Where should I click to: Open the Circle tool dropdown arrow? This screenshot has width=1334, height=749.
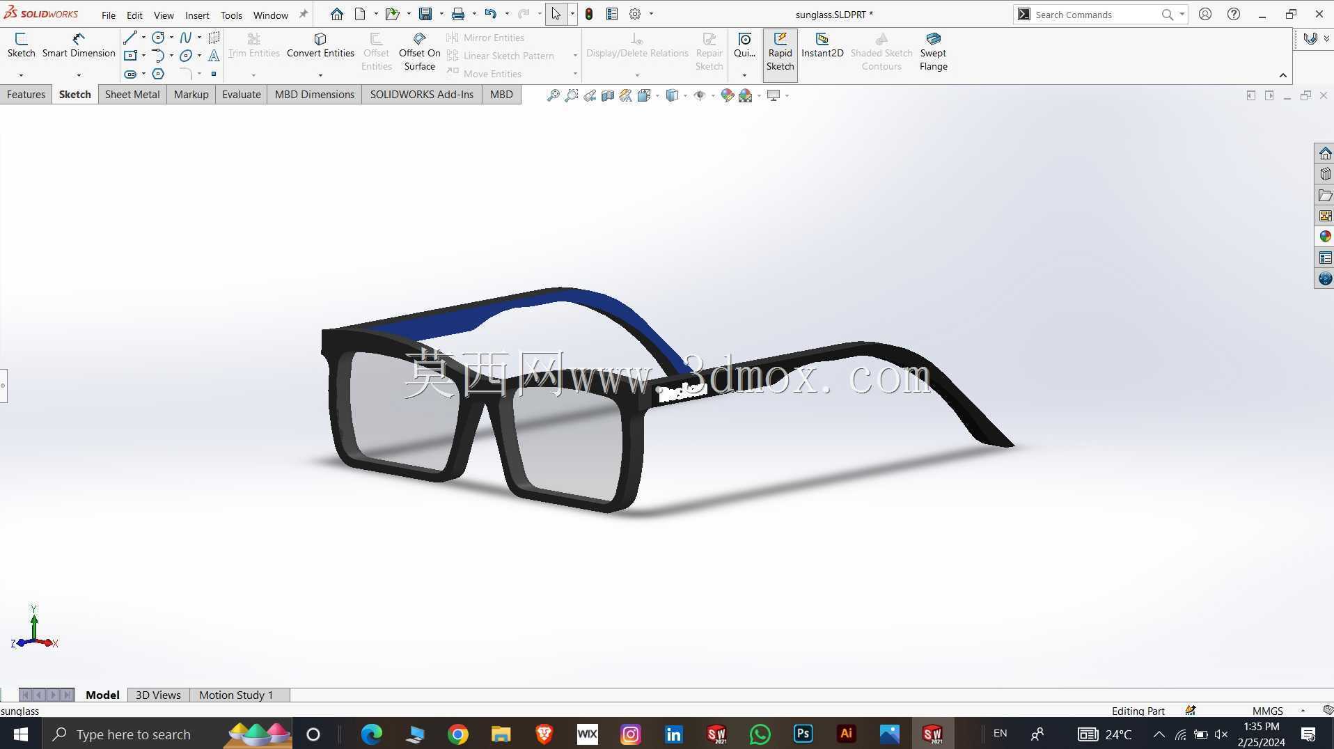point(171,38)
